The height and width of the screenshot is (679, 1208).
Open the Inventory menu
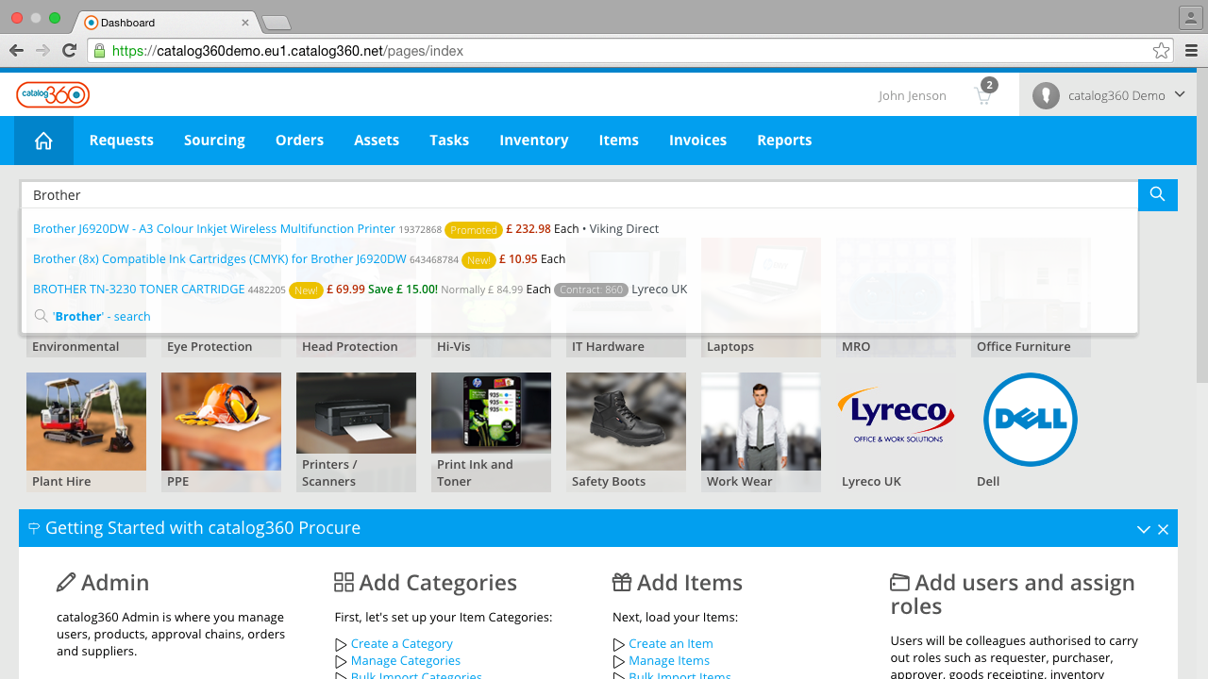click(534, 141)
